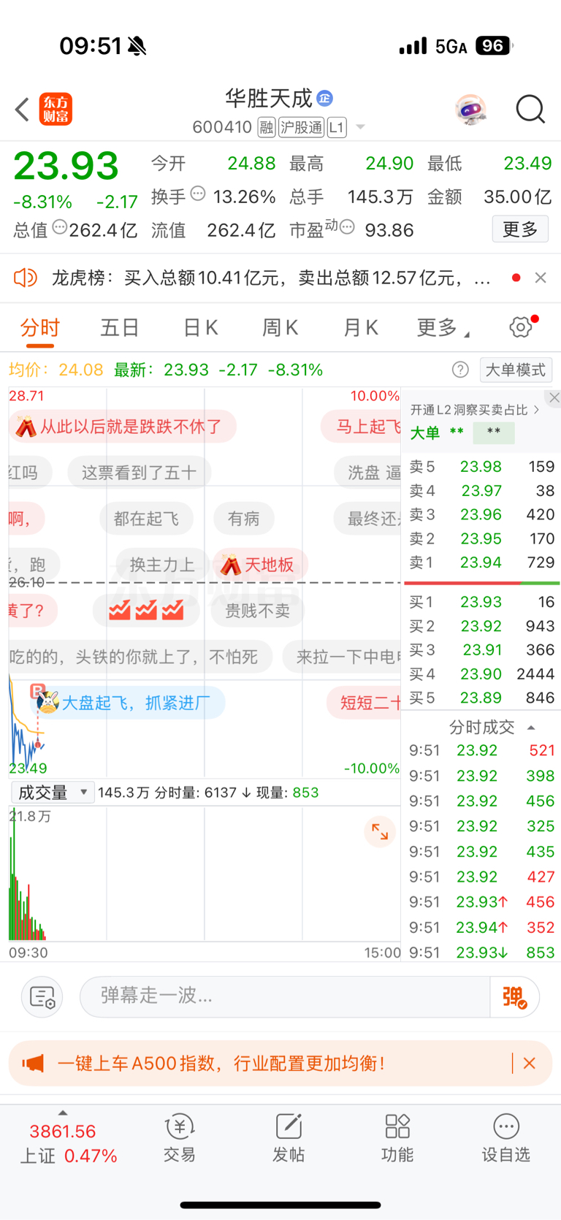Open the 成交量 indicator dropdown
The height and width of the screenshot is (1220, 561).
tap(52, 793)
